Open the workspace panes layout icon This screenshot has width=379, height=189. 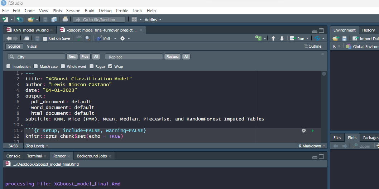[x=134, y=19]
